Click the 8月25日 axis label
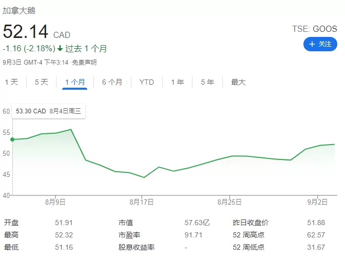 click(229, 202)
